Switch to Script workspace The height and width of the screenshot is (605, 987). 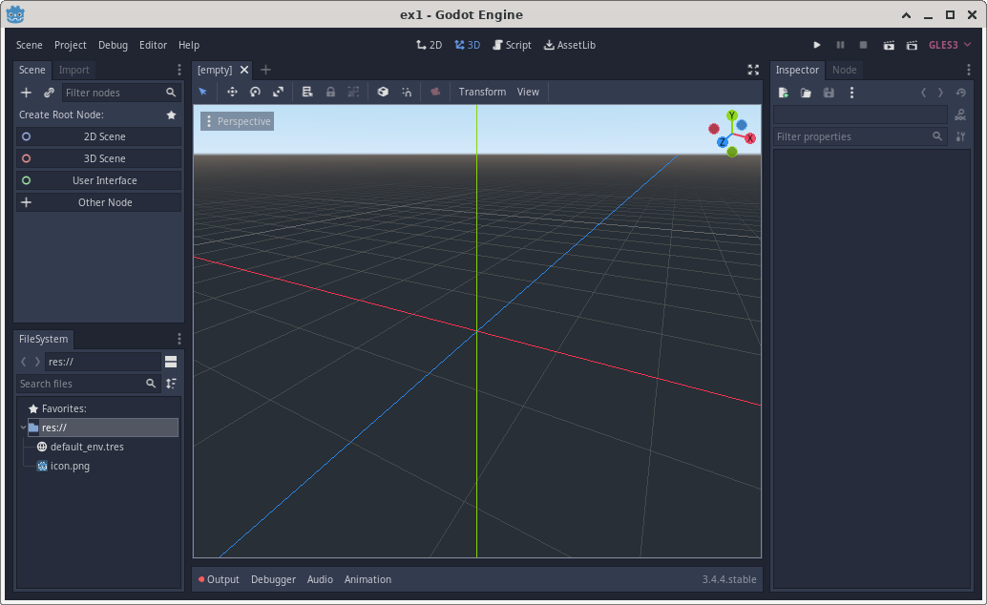[x=512, y=45]
